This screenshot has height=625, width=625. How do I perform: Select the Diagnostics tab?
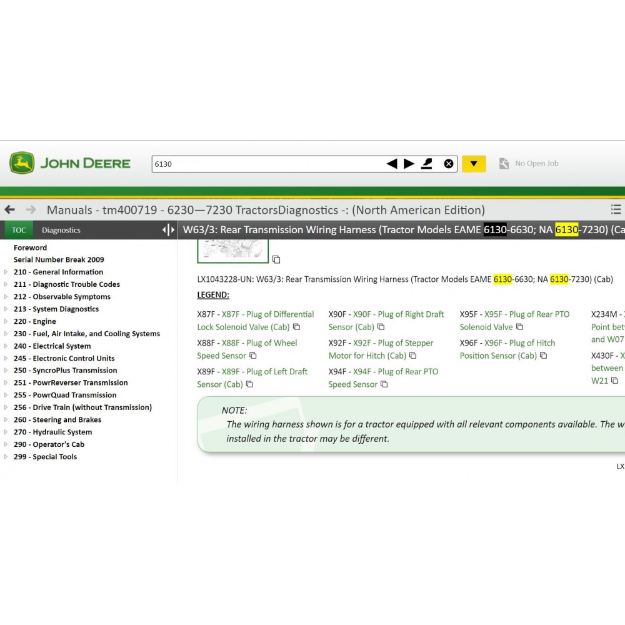click(61, 229)
